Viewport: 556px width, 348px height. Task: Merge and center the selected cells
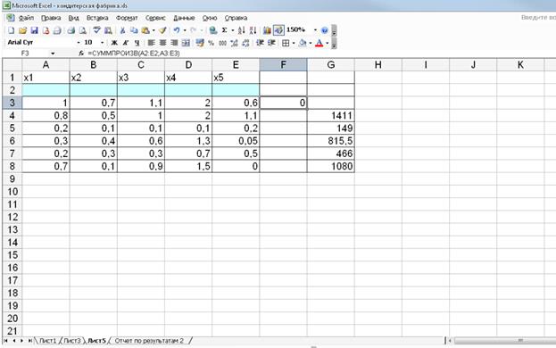pyautogui.click(x=186, y=43)
